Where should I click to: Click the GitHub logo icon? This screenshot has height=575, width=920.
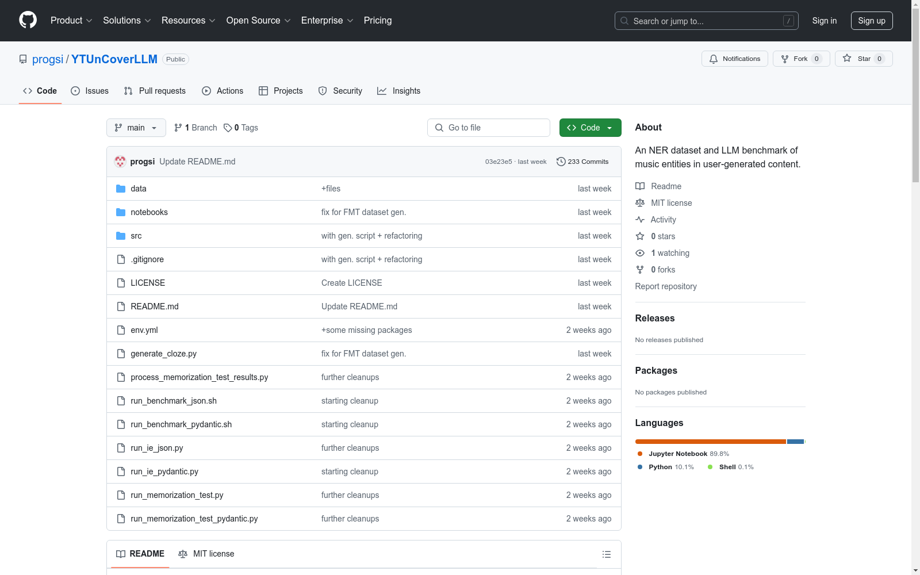click(28, 20)
